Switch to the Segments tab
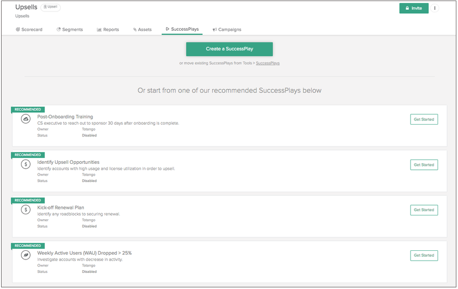This screenshot has width=458, height=289. pyautogui.click(x=70, y=30)
